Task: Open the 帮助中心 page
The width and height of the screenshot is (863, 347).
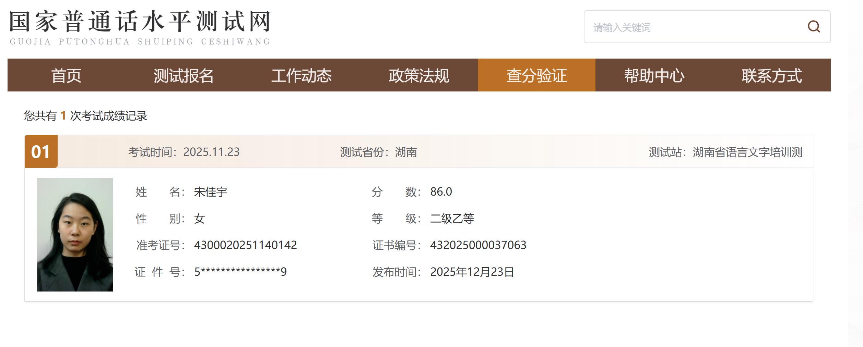Action: 654,75
